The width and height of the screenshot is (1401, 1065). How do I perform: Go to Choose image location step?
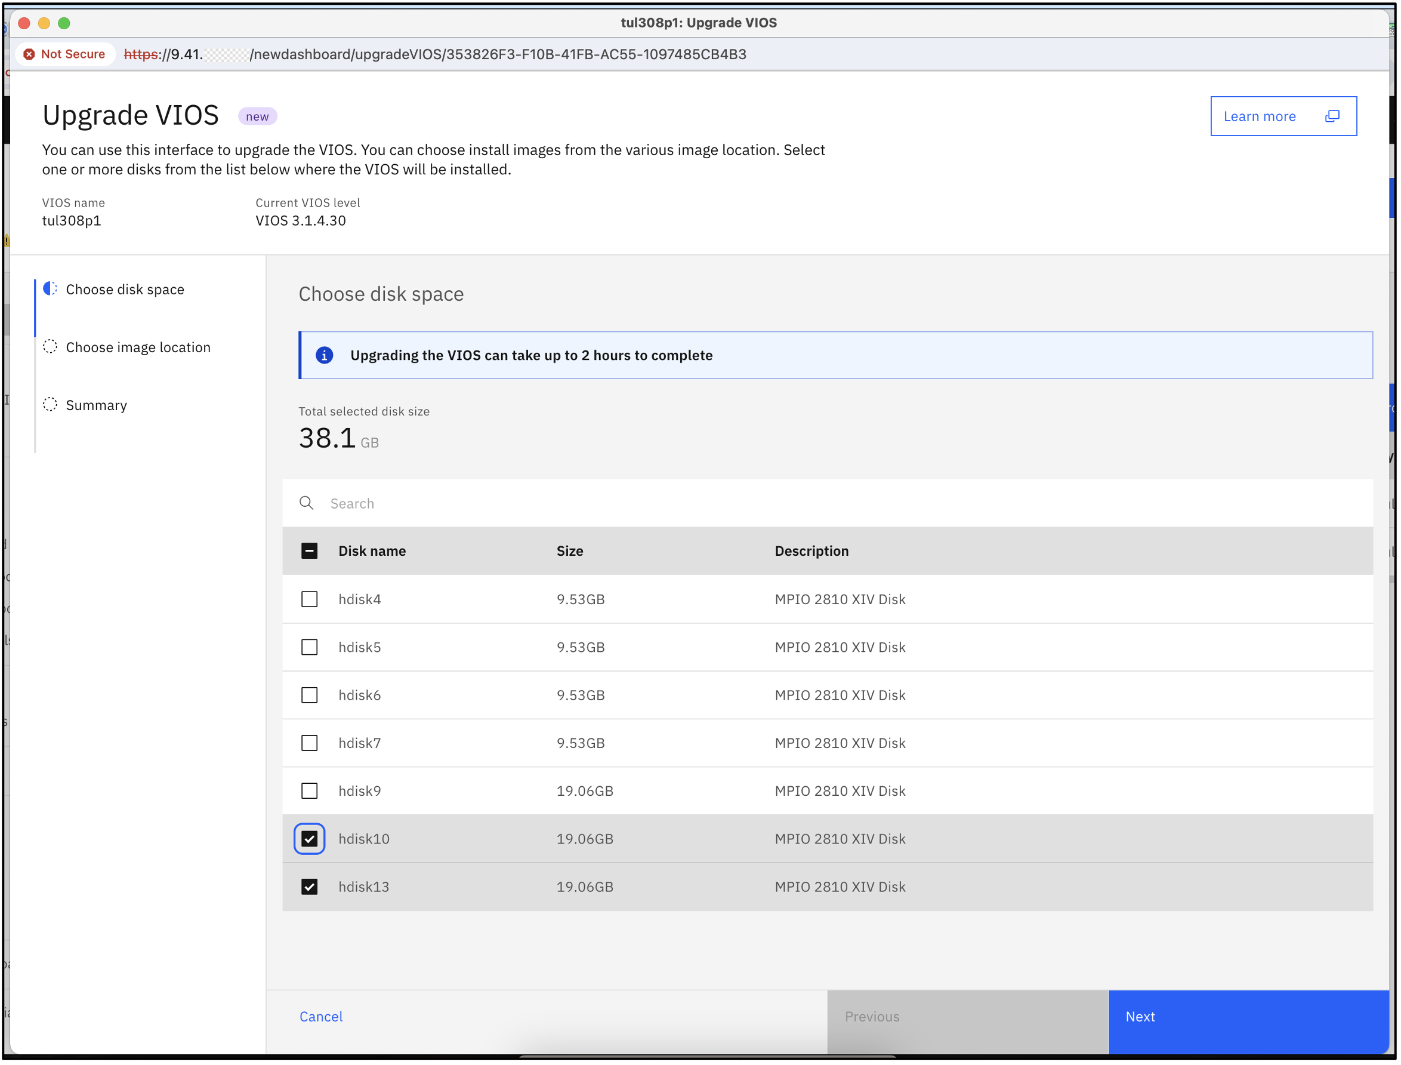click(x=138, y=348)
